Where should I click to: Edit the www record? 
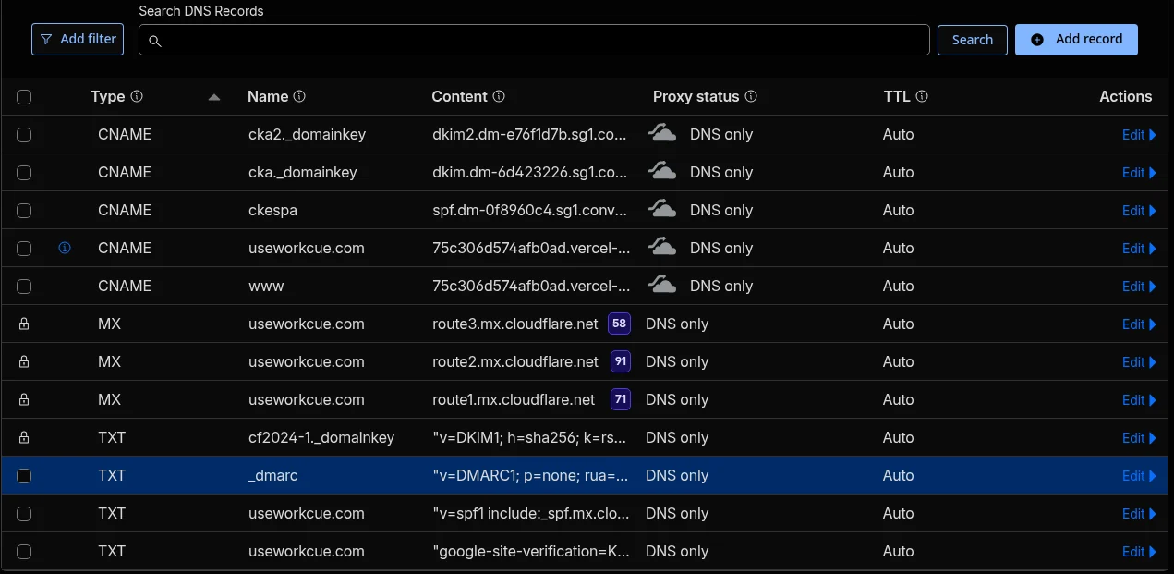tap(1139, 287)
